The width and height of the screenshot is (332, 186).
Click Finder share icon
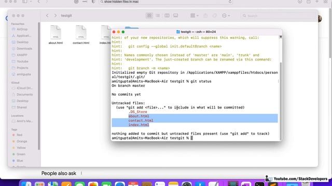[x=205, y=16]
